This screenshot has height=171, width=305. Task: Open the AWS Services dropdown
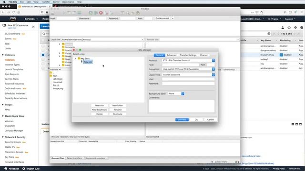(x=31, y=19)
